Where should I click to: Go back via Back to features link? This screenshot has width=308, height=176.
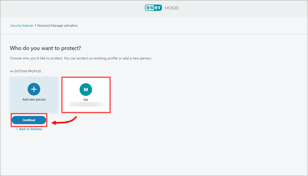[29, 129]
